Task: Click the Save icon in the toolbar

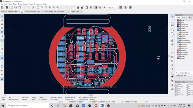Action: point(2,7)
